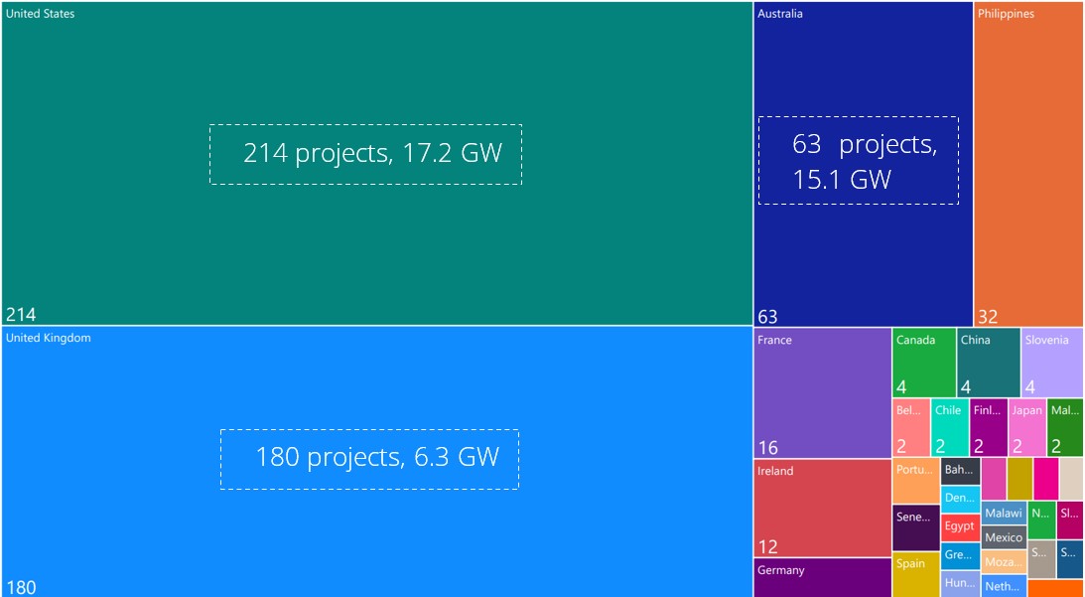Select the Chile tile showing 2 projects

946,427
